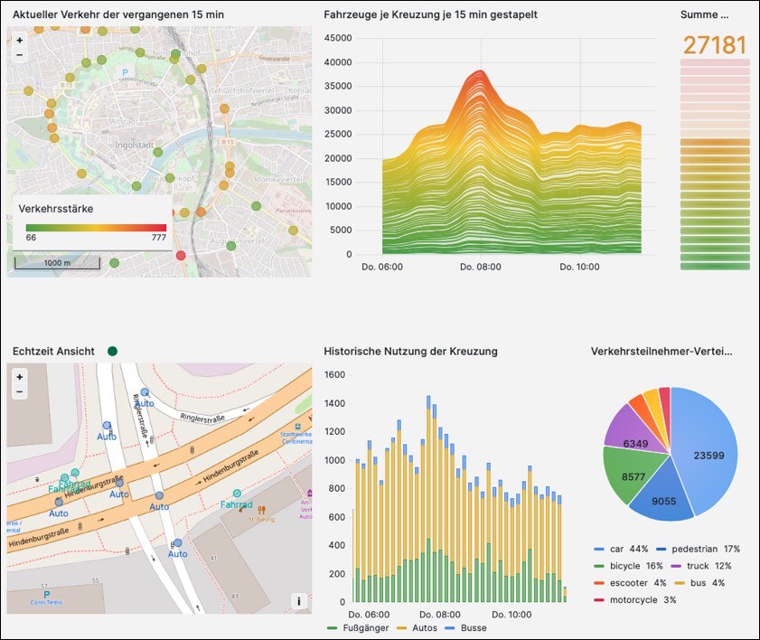Image resolution: width=760 pixels, height=640 pixels.
Task: Click the Verkehrsstärke color gradient bar
Action: [x=96, y=227]
